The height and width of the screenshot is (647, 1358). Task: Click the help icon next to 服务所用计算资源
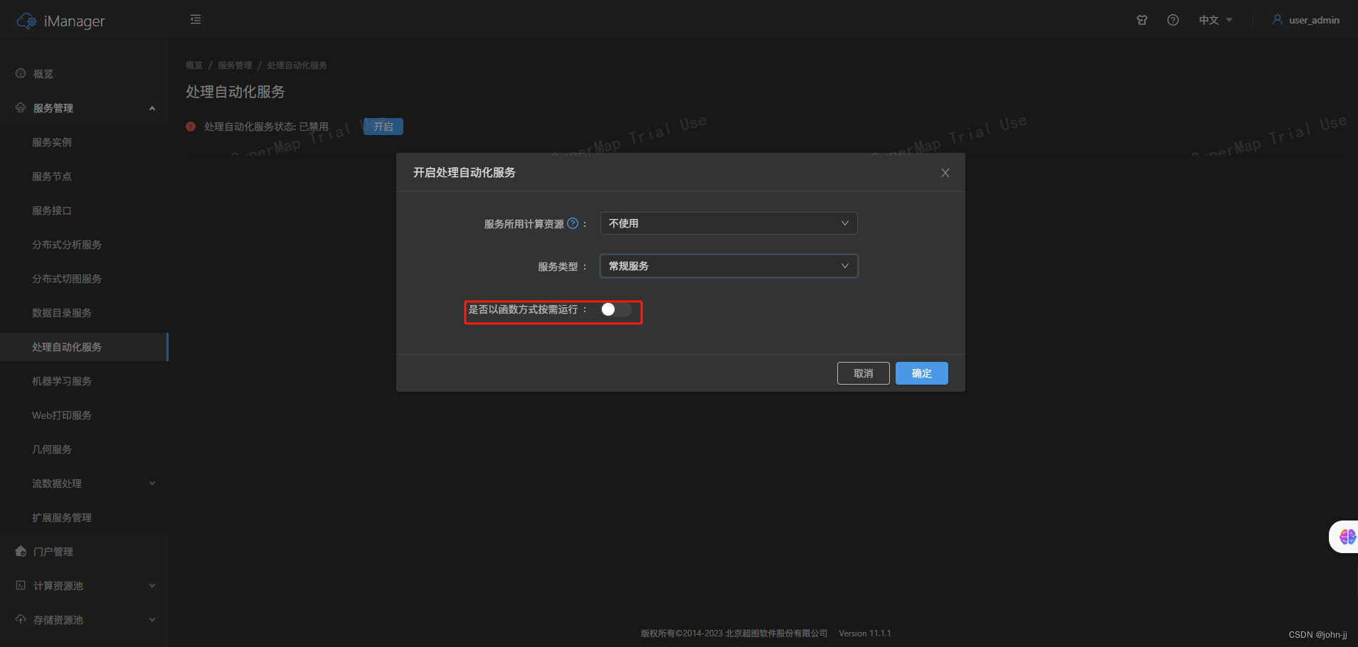pyautogui.click(x=573, y=223)
